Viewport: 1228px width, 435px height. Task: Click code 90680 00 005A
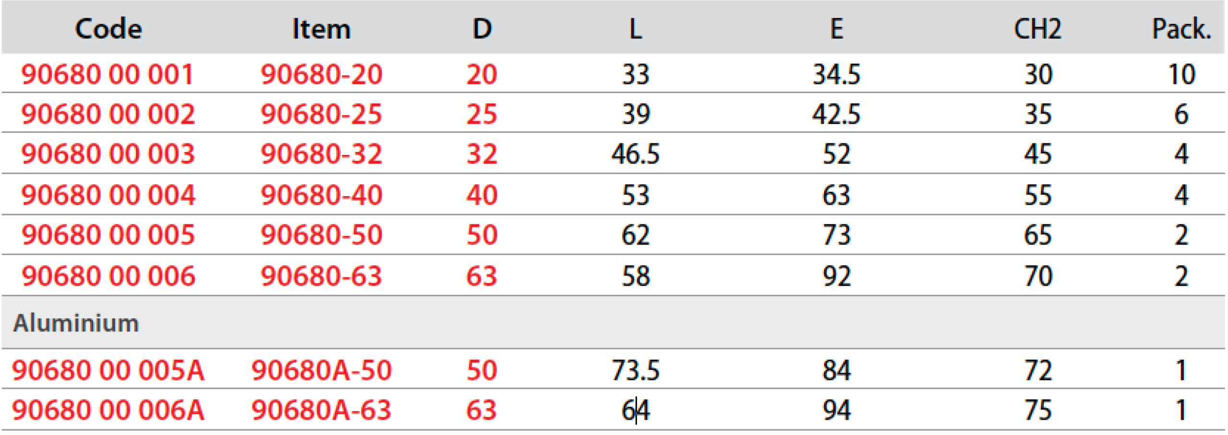click(x=108, y=370)
